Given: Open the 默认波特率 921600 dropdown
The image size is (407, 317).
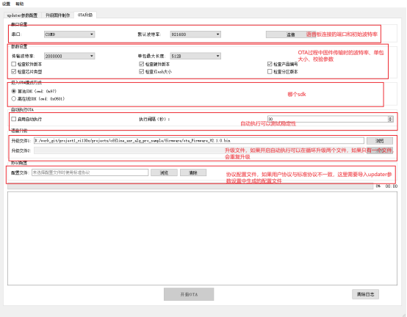Looking at the screenshot, I should [195, 34].
